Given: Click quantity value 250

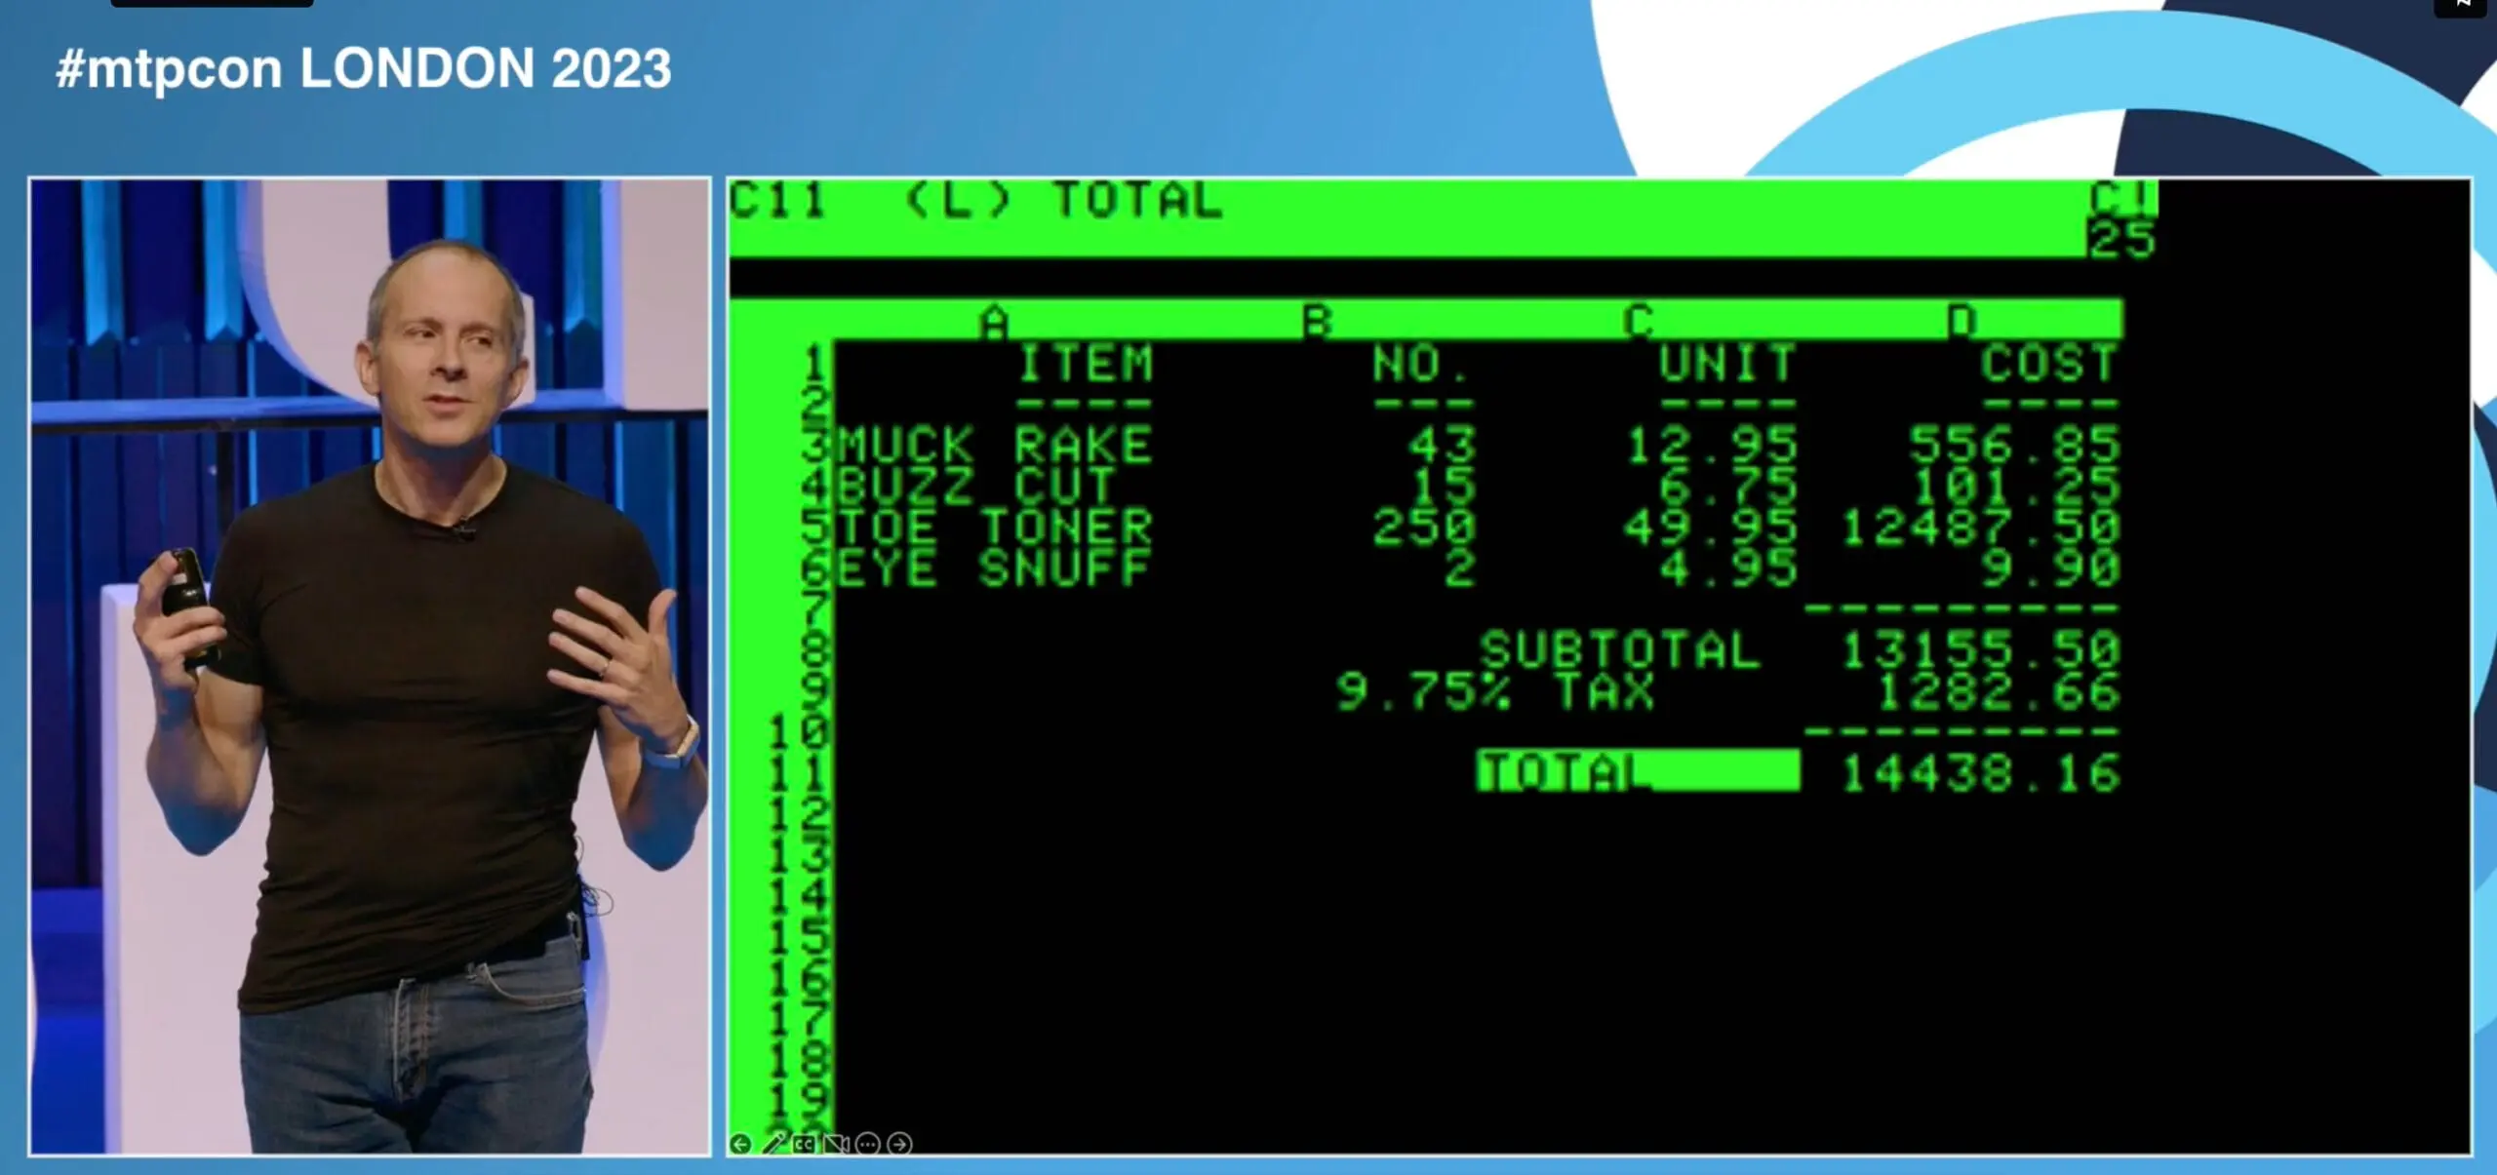Looking at the screenshot, I should pyautogui.click(x=1424, y=527).
